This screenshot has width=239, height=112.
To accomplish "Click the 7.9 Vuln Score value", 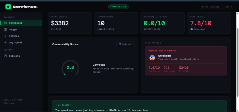I will [167, 68].
